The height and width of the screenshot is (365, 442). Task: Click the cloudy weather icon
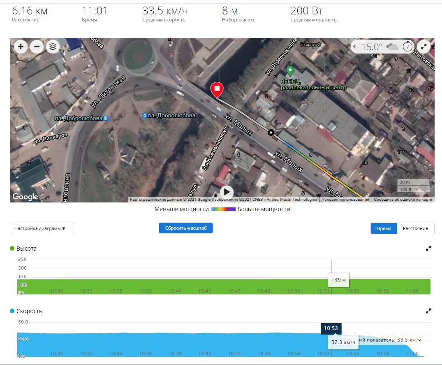392,46
